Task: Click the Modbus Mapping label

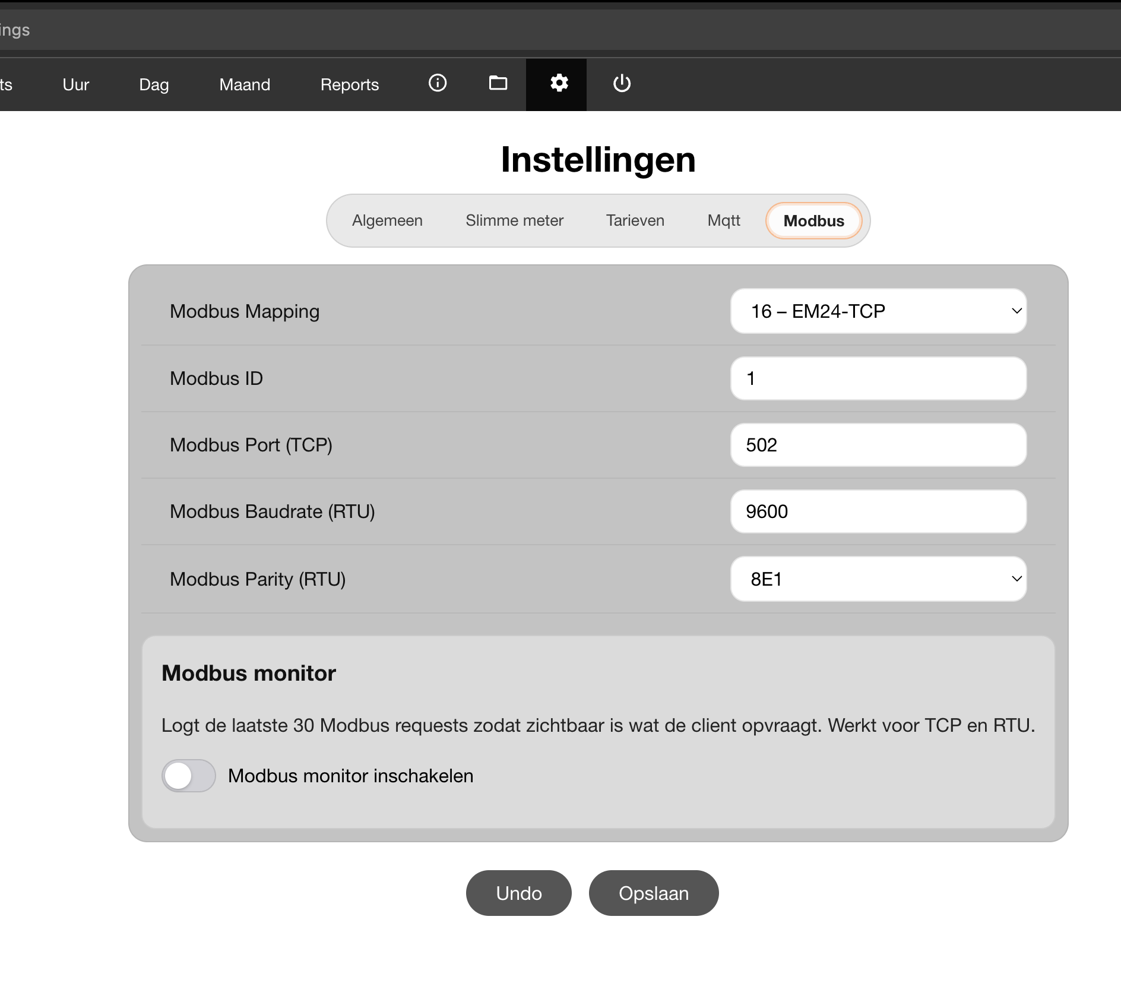Action: pos(245,312)
